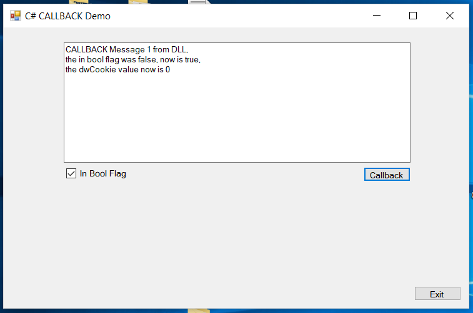Click empty space inside the message textbox
The height and width of the screenshot is (313, 473).
pos(237,118)
